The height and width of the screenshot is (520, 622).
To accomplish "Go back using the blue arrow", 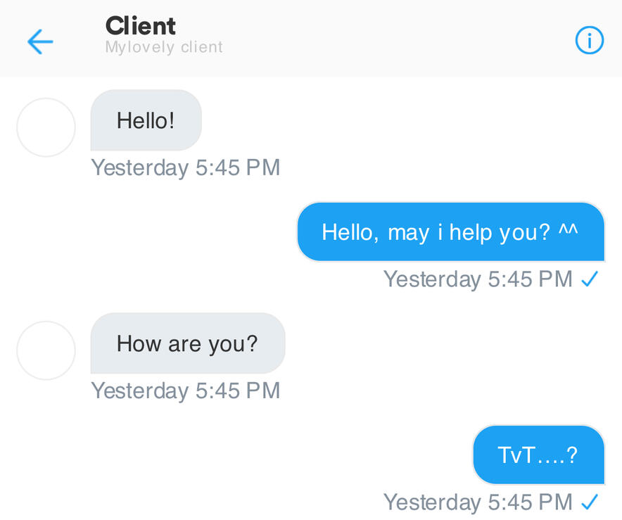I will 40,42.
